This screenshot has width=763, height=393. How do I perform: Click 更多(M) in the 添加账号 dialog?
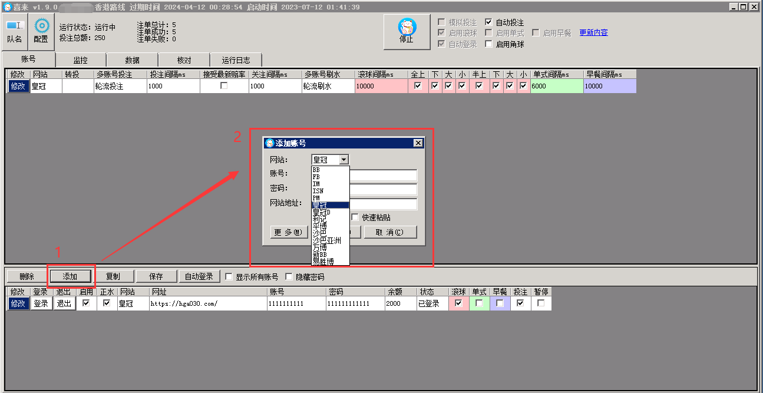[289, 232]
